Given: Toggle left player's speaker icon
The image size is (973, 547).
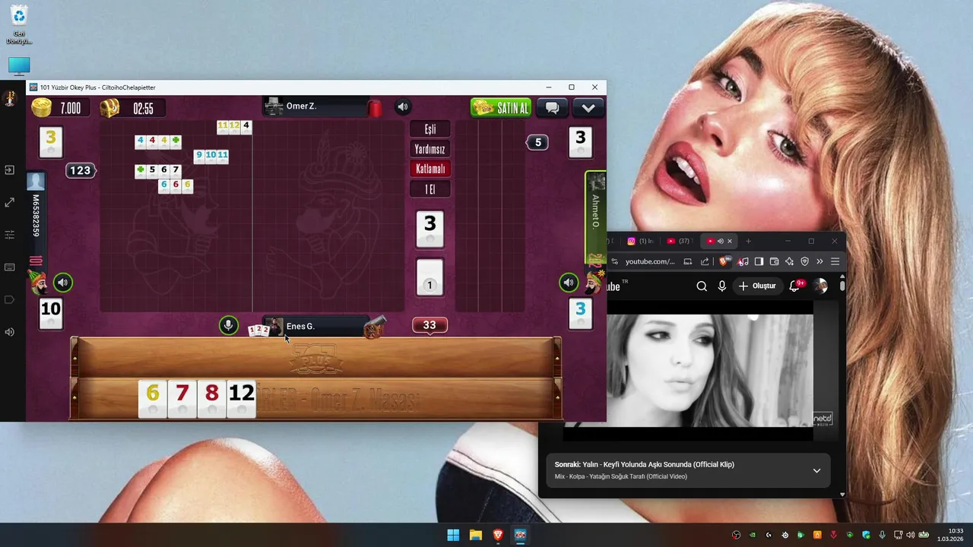Looking at the screenshot, I should click(x=63, y=283).
